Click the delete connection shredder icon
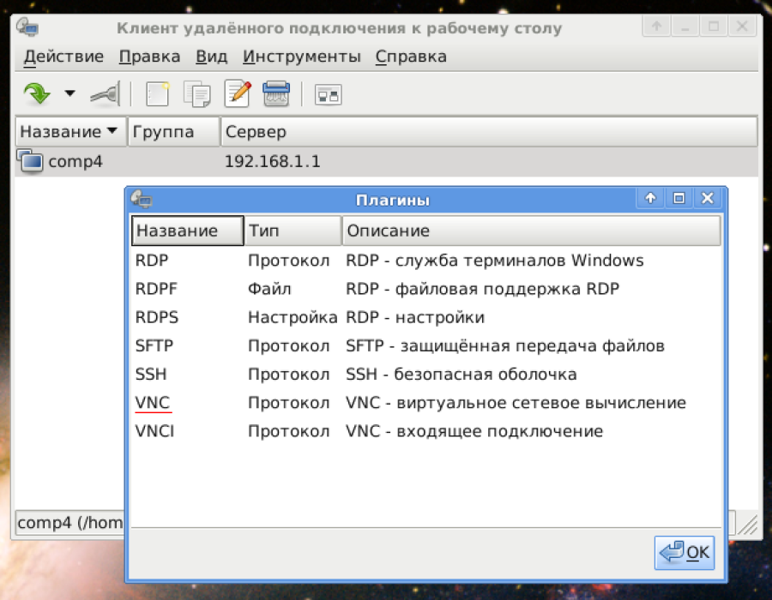Image resolution: width=772 pixels, height=600 pixels. click(x=277, y=93)
